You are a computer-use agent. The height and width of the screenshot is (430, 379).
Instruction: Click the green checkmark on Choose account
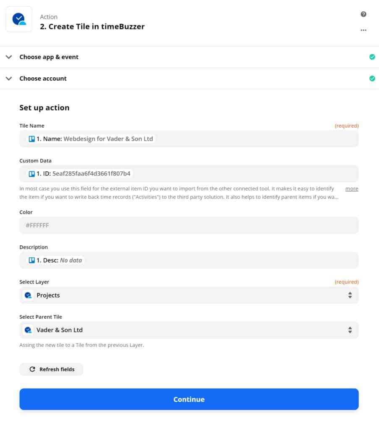tap(372, 78)
